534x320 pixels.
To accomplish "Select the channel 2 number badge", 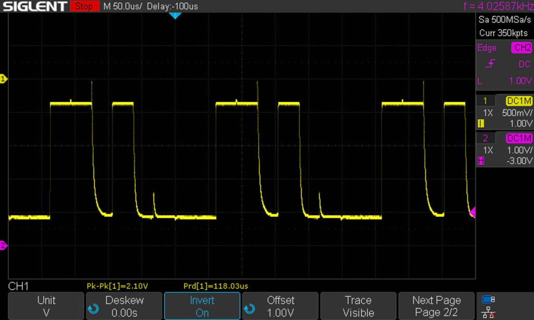I will coord(486,138).
